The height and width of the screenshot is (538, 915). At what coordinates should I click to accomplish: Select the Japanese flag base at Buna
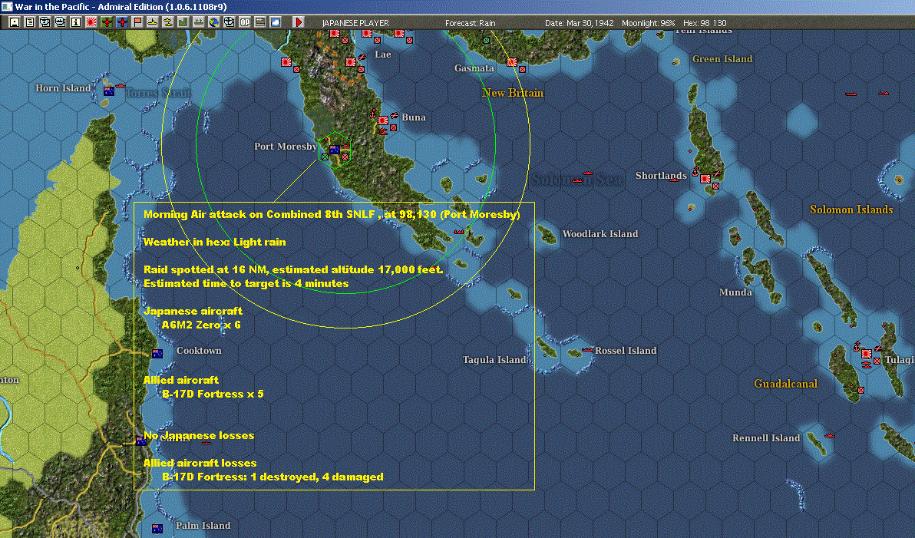tap(383, 120)
